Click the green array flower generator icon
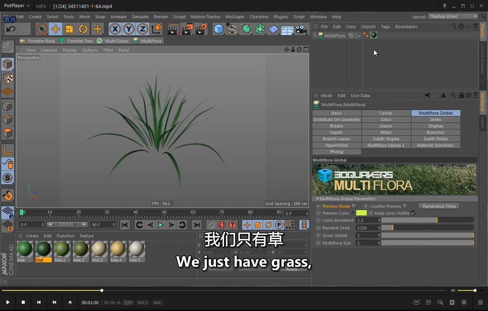The image size is (488, 311). tap(260, 29)
